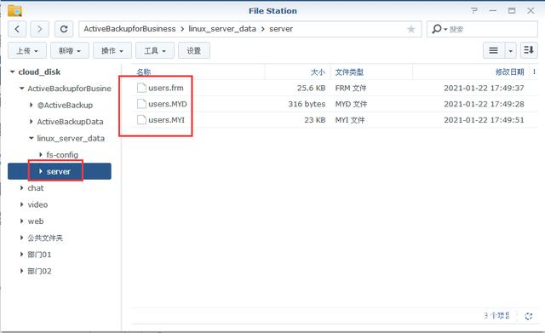Click the FRM 文件 type cell
The width and height of the screenshot is (545, 333).
[351, 88]
